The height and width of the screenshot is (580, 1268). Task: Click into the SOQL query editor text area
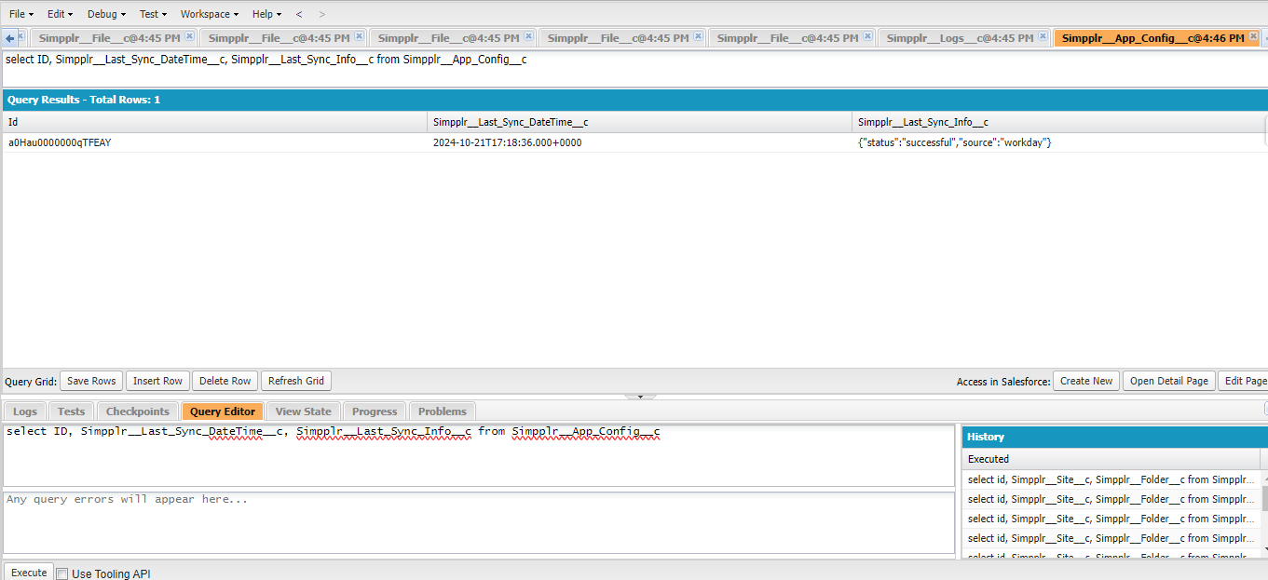(x=479, y=456)
